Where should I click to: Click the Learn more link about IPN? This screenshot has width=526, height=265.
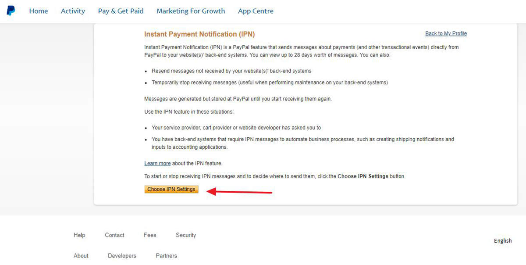pos(157,163)
